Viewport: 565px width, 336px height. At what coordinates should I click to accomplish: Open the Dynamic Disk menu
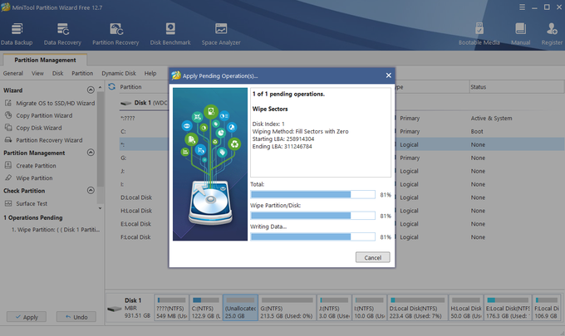(x=119, y=73)
